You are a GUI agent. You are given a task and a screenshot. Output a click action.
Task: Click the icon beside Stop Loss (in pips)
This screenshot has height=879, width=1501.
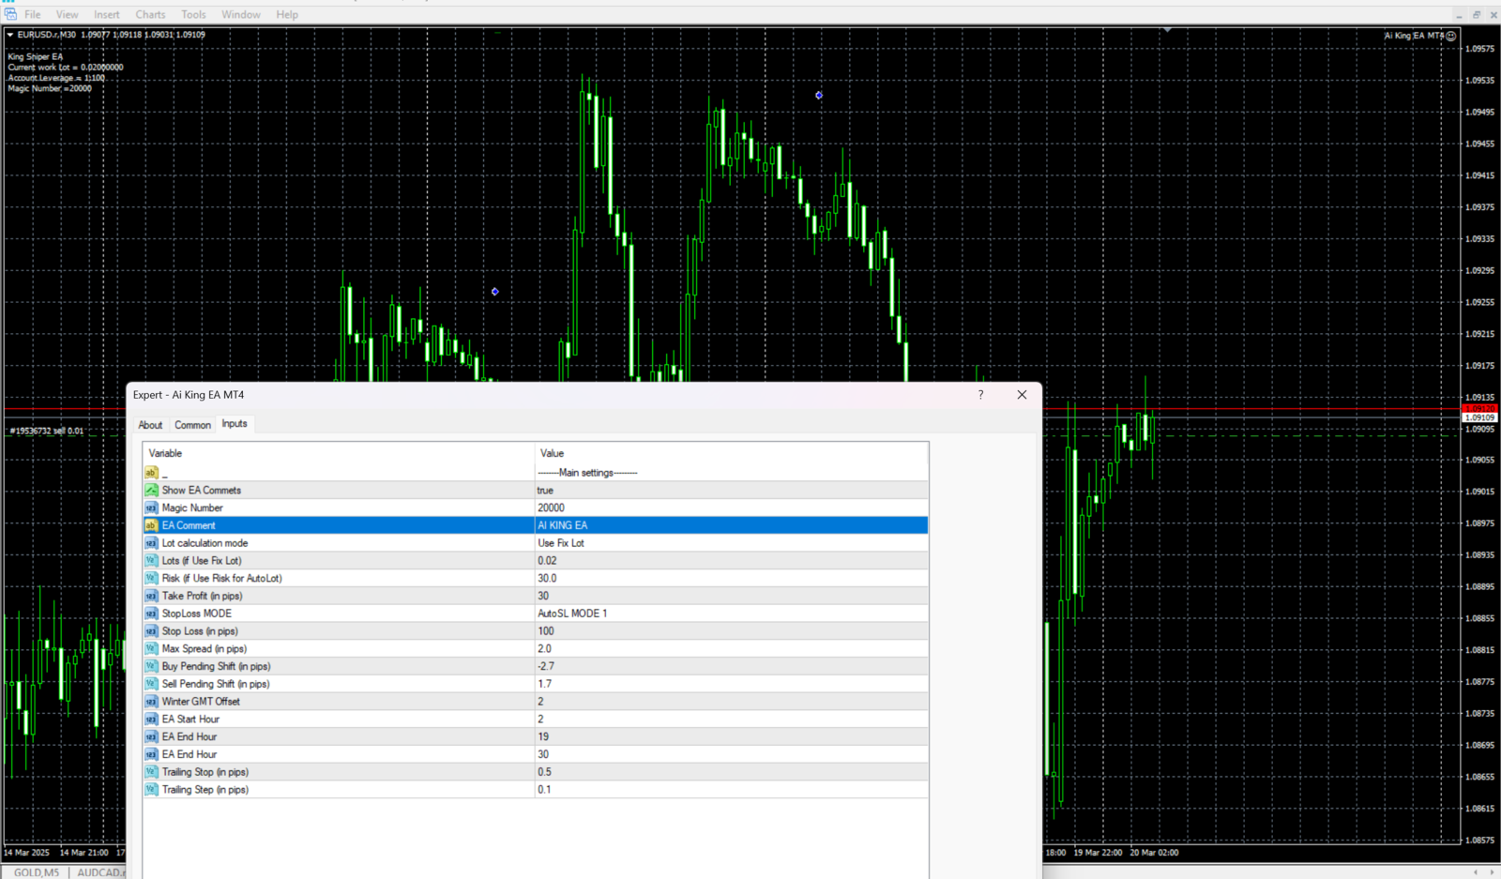tap(151, 631)
